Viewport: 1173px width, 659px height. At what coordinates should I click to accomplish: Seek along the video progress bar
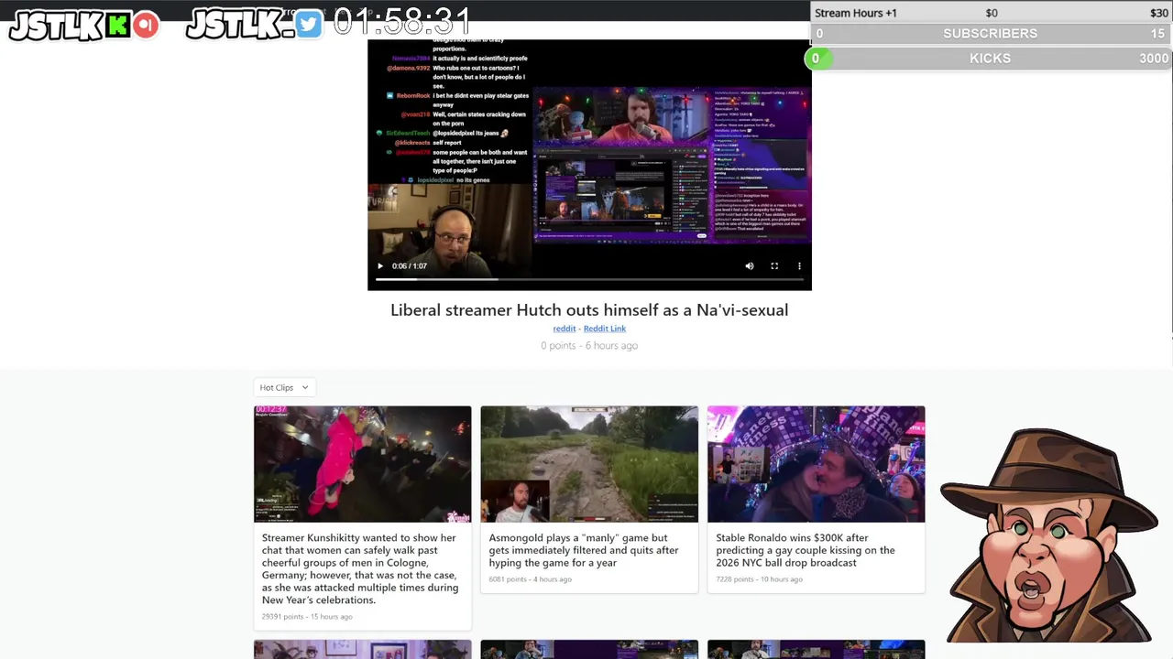[589, 279]
